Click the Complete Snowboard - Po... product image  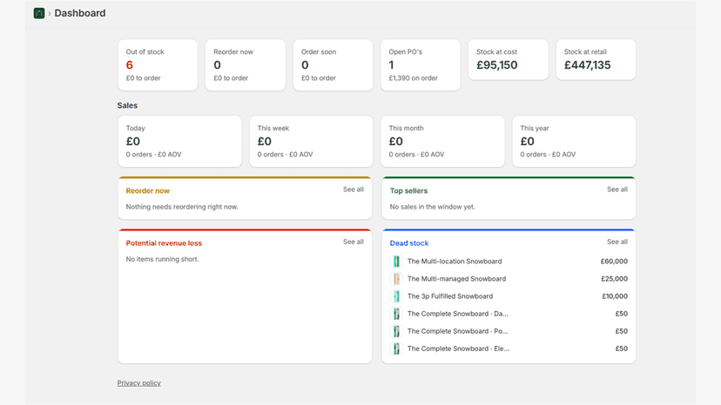tap(396, 331)
